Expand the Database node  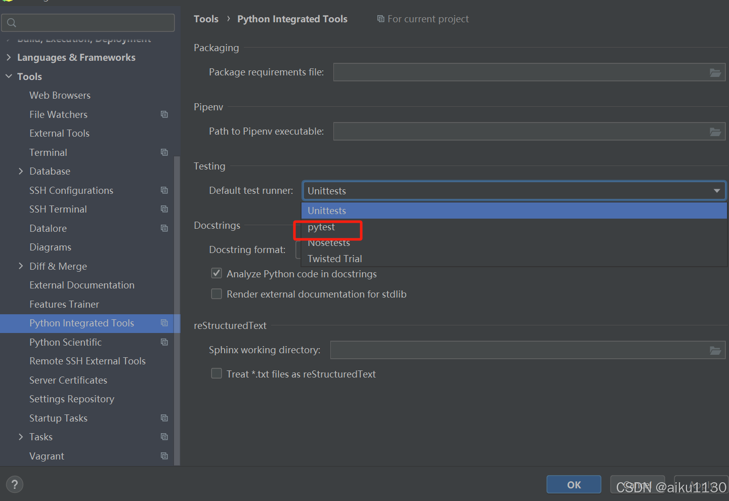21,171
